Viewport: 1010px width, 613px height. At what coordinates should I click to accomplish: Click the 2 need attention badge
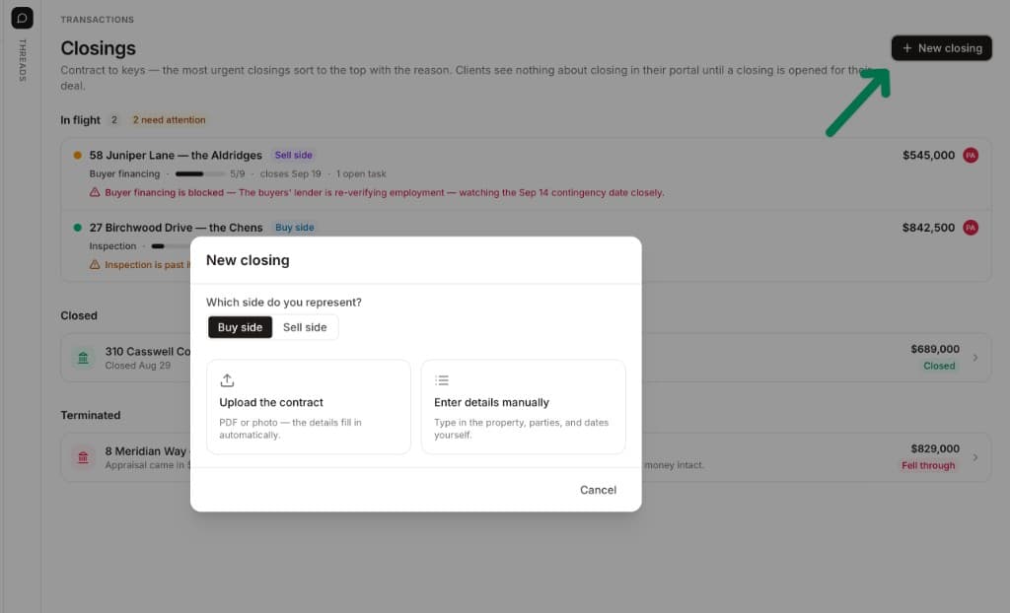click(169, 120)
